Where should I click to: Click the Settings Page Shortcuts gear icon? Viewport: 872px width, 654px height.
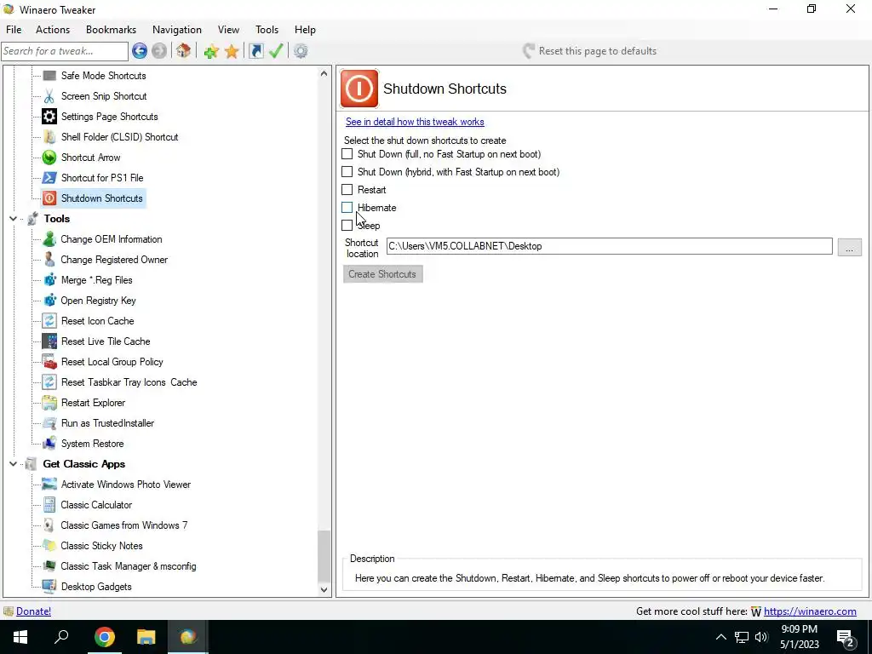(x=49, y=116)
